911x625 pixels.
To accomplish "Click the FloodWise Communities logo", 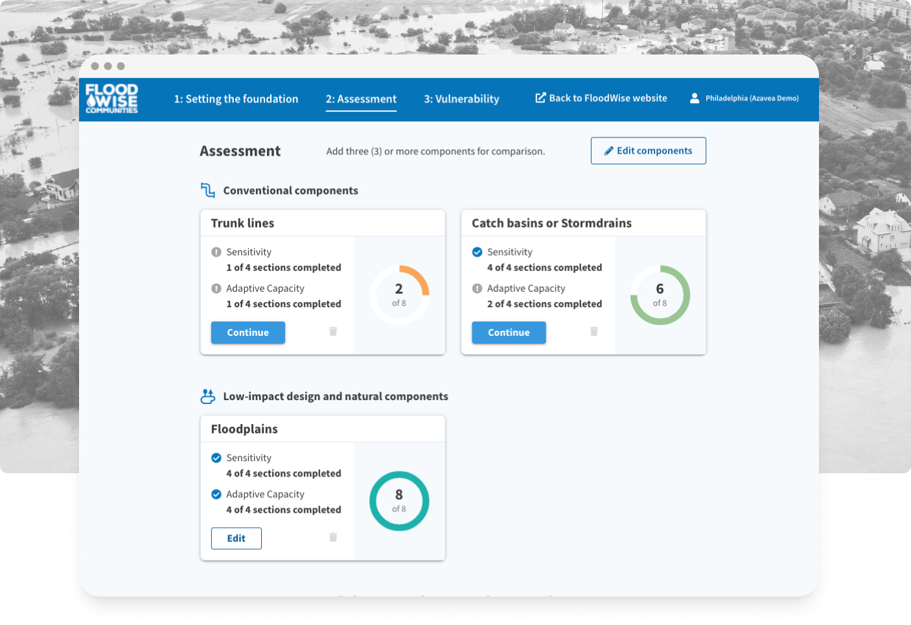I will point(111,99).
